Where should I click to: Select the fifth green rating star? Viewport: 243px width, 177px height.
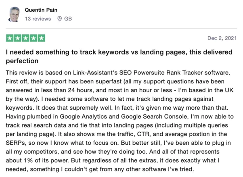tap(42, 38)
